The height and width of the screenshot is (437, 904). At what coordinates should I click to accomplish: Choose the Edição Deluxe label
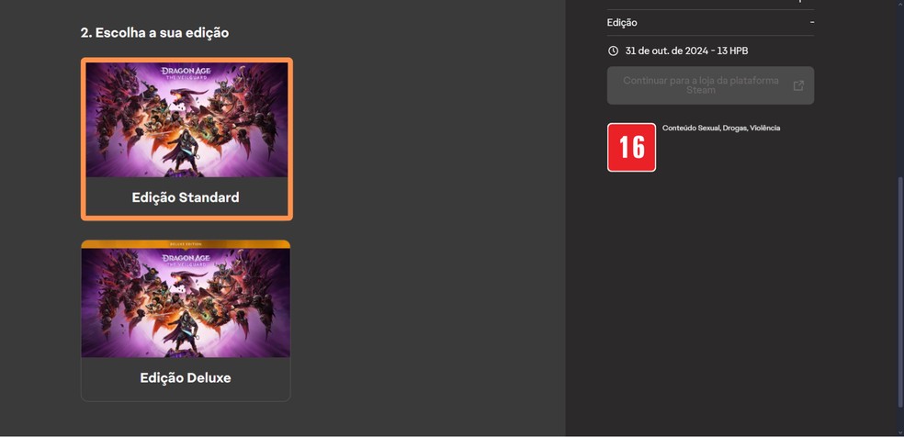pos(186,377)
